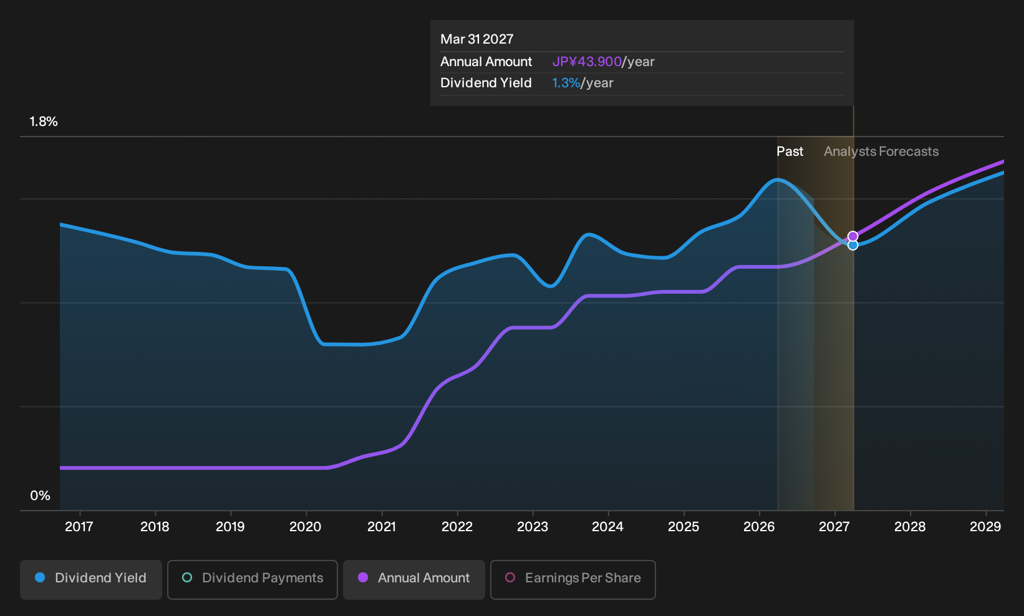The height and width of the screenshot is (616, 1024).
Task: Click the Mar 31 2027 tooltip date
Action: (x=477, y=39)
